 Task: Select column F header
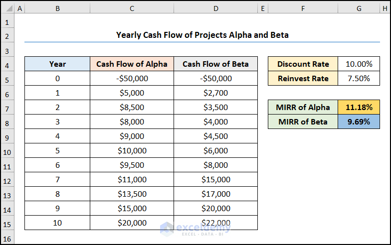[x=303, y=8]
